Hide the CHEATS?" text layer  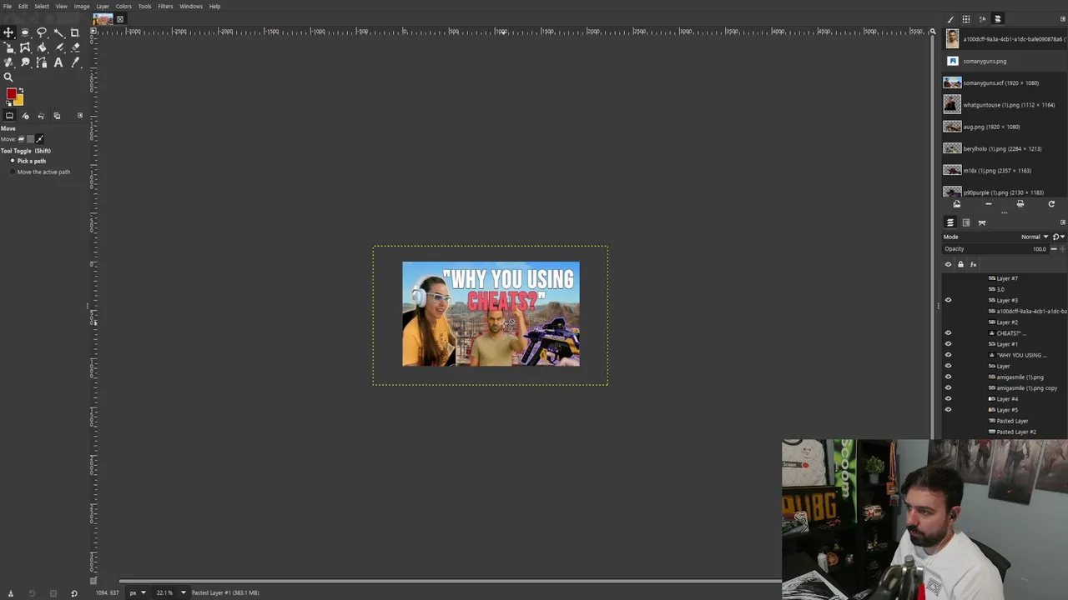click(948, 333)
